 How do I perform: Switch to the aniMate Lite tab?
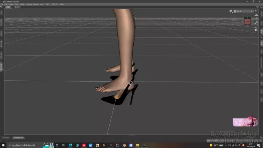pos(18,138)
